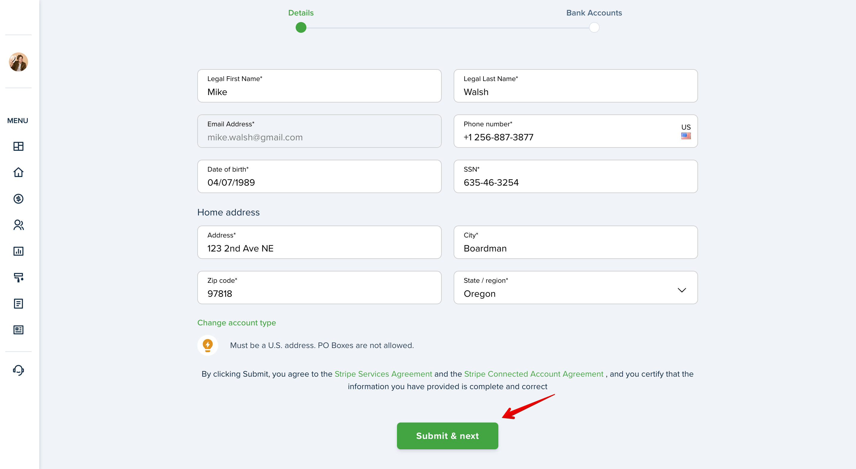The image size is (856, 469).
Task: Focus the SSN field
Action: [x=575, y=176]
